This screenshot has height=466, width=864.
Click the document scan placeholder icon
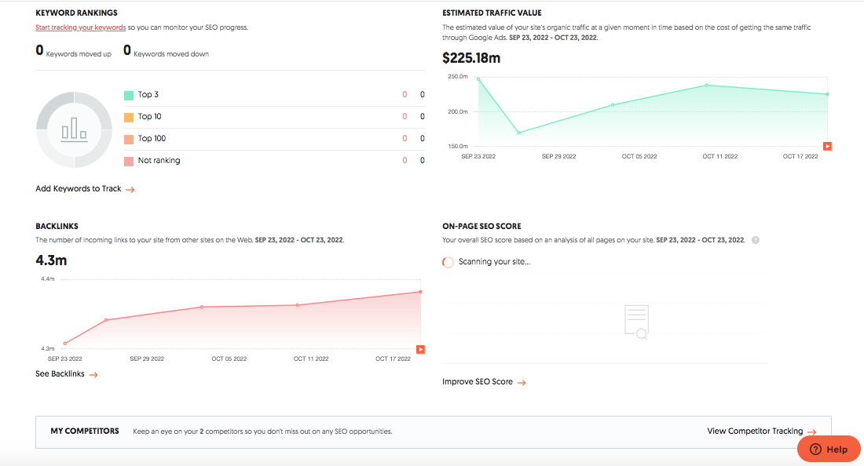pos(636,322)
